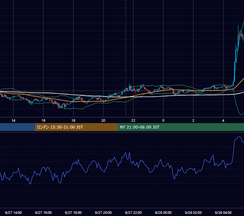Click the 9/28 02:00 date label

click(x=193, y=212)
